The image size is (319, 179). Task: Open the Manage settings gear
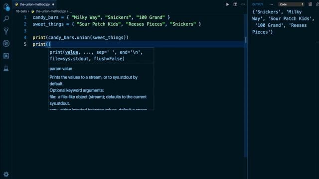click(x=6, y=175)
